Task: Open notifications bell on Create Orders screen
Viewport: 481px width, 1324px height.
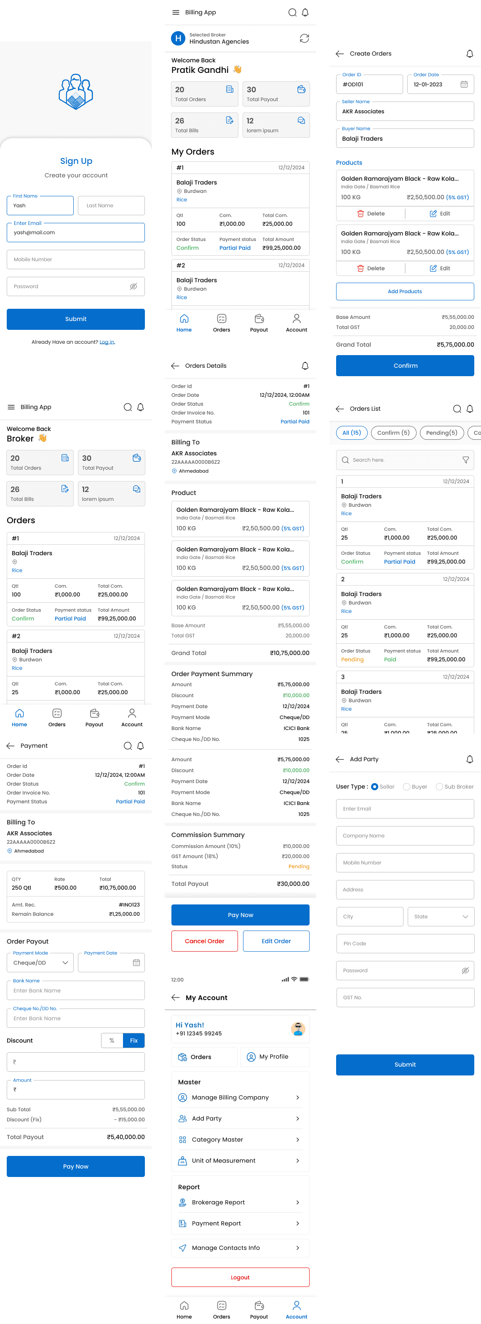Action: pos(470,54)
